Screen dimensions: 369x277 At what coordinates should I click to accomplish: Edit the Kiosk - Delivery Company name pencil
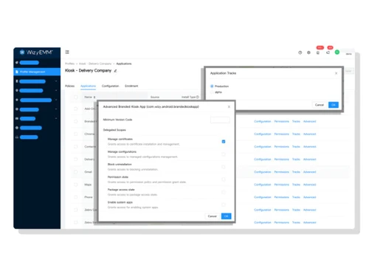point(115,71)
